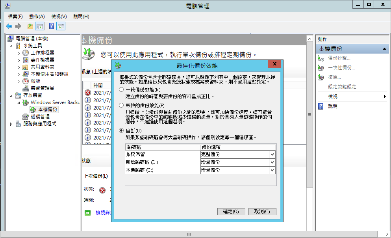Image resolution: width=391 pixels, height=238 pixels.
Task: Select 本機使用者和群組 icon
Action: point(26,74)
